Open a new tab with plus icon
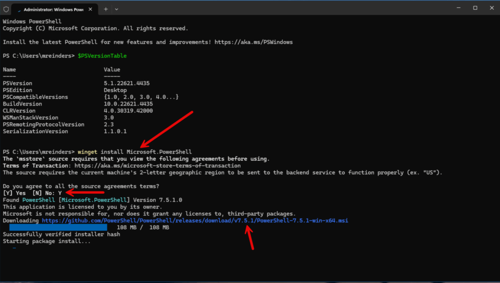The width and height of the screenshot is (500, 283). pos(105,9)
